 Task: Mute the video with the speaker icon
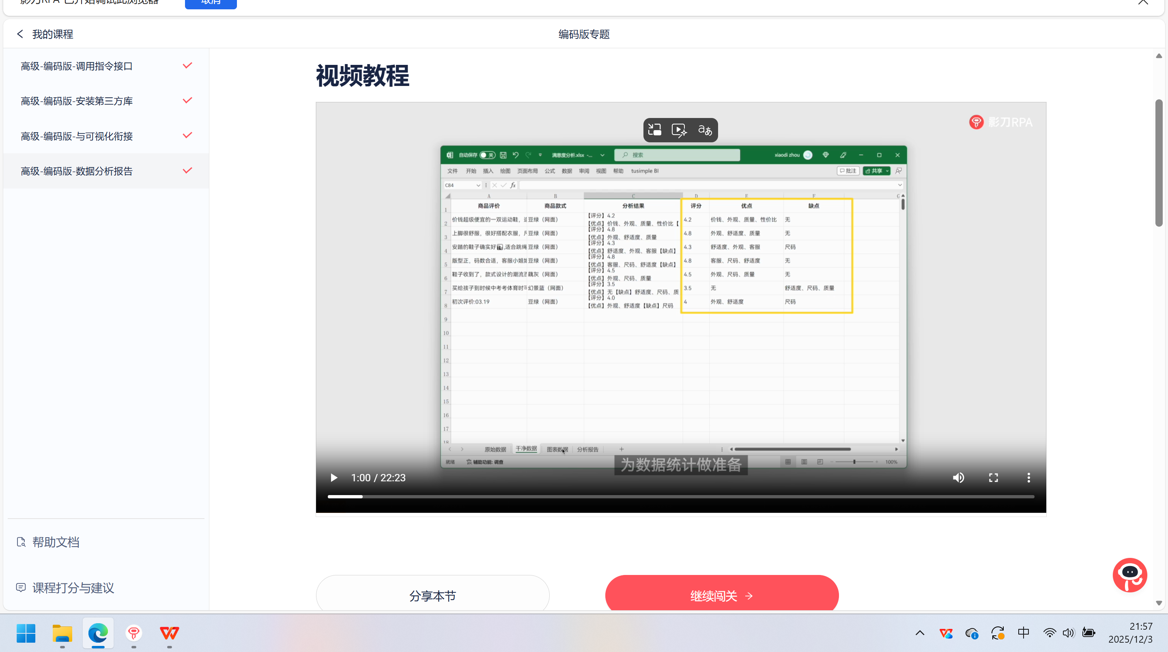click(x=959, y=478)
